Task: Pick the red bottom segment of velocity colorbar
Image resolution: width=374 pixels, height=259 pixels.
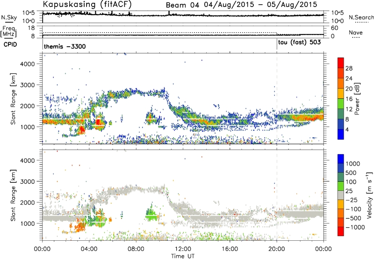Action: (341, 231)
